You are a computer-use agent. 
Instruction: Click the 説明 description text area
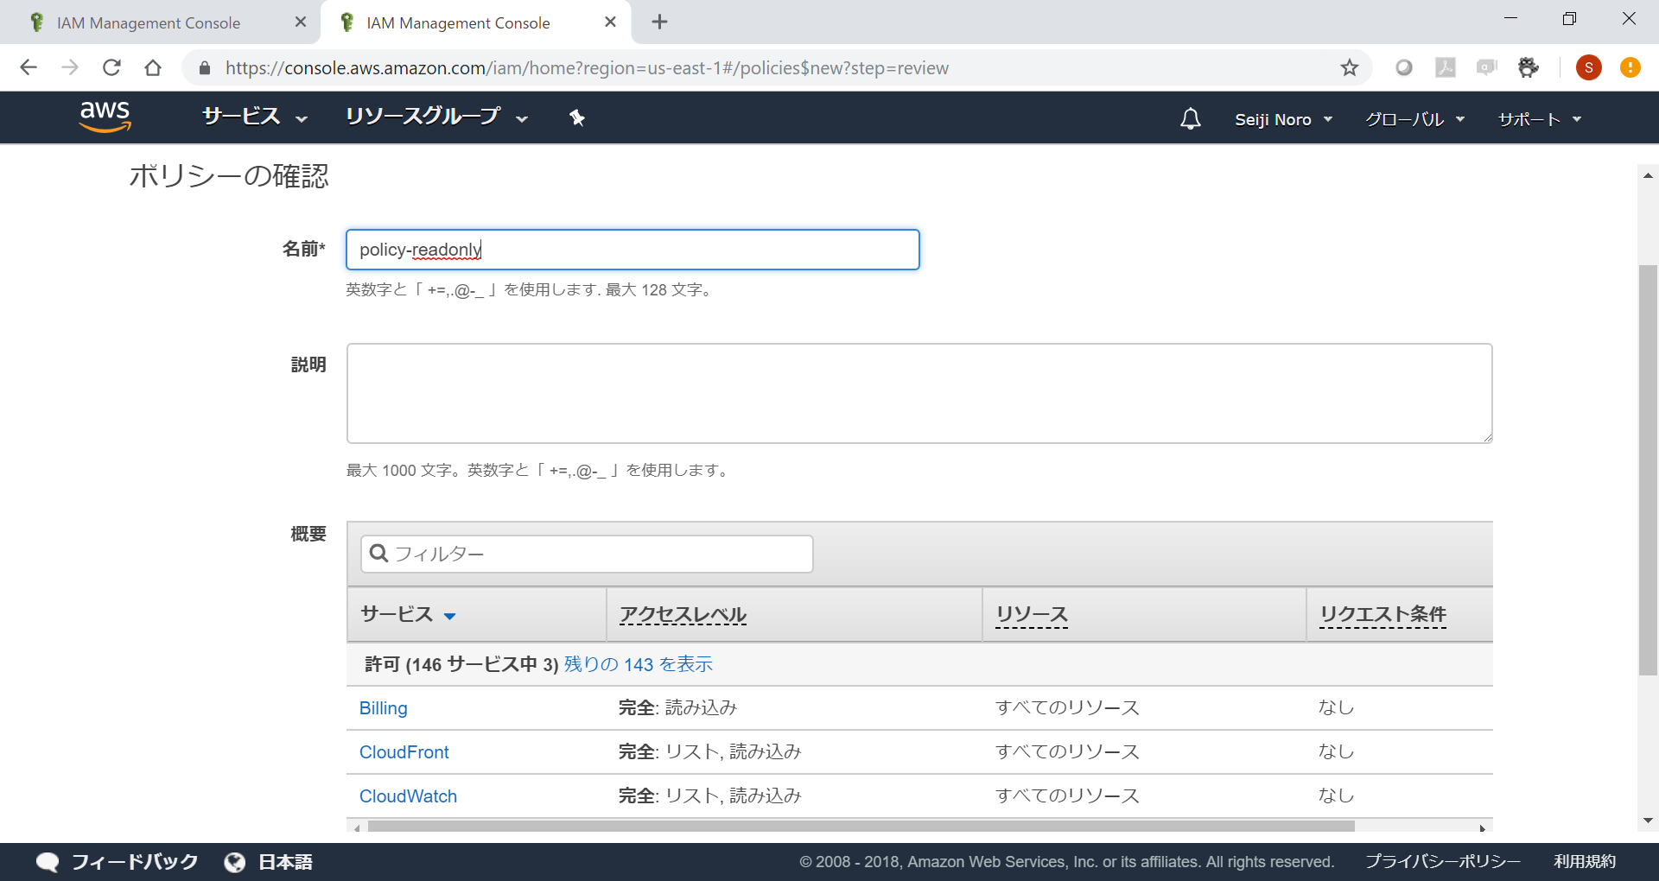[919, 394]
